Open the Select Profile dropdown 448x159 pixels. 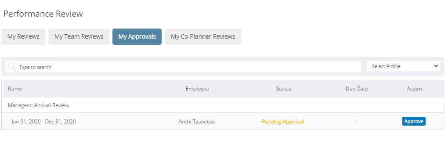[404, 66]
